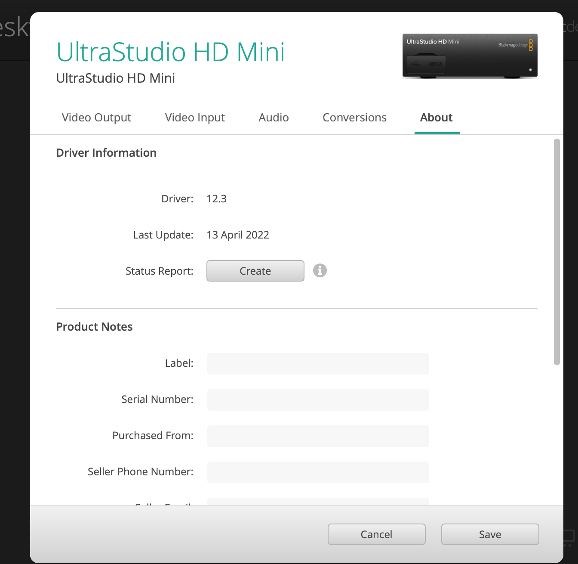
Task: Click the Status Report label
Action: point(159,271)
